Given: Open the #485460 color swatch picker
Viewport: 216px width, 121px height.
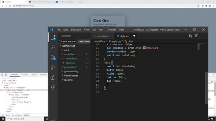Looking at the screenshot, I should pos(144,48).
